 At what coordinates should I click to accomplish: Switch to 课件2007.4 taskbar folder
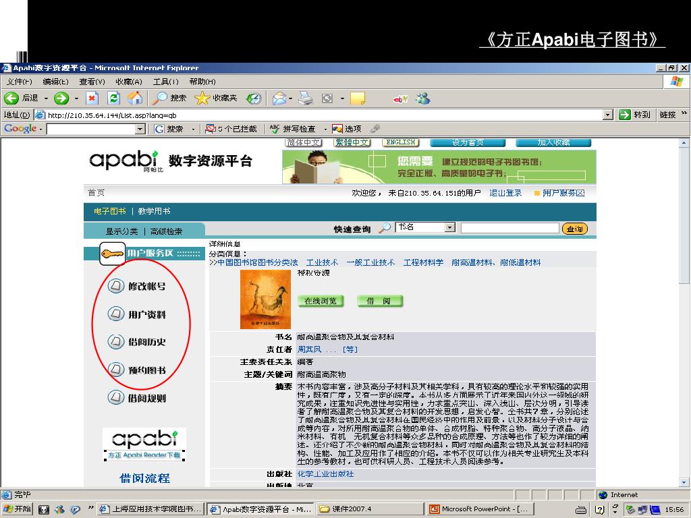point(370,509)
